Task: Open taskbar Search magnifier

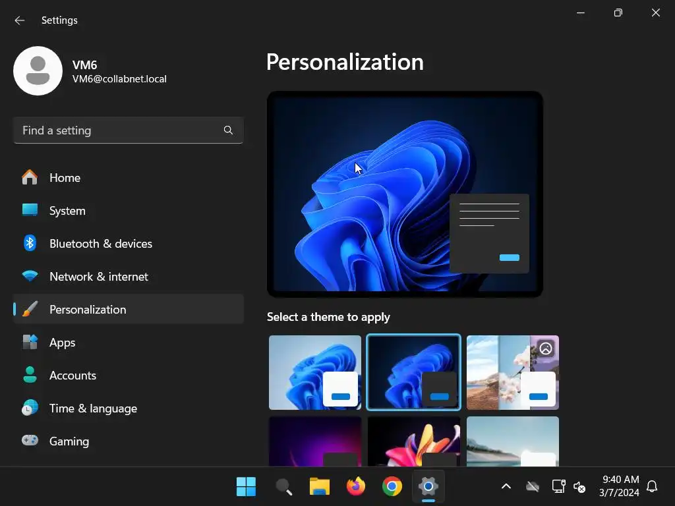Action: [x=283, y=487]
